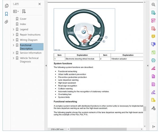Collapse the left navigation pane arrow
The width and height of the screenshot is (159, 134).
click(x=46, y=66)
